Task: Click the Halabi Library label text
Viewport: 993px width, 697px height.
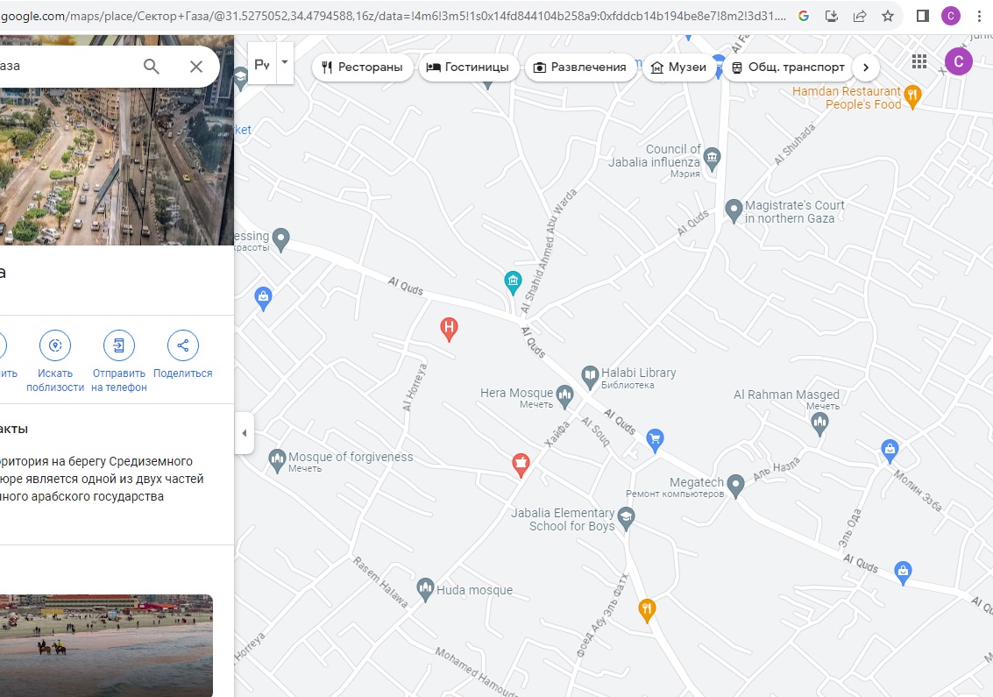Action: click(x=638, y=373)
